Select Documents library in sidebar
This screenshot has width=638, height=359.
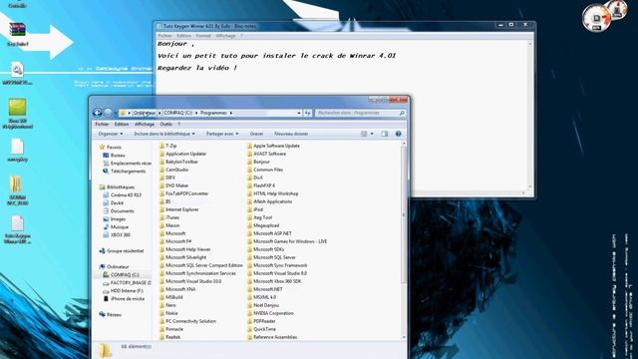tap(122, 210)
